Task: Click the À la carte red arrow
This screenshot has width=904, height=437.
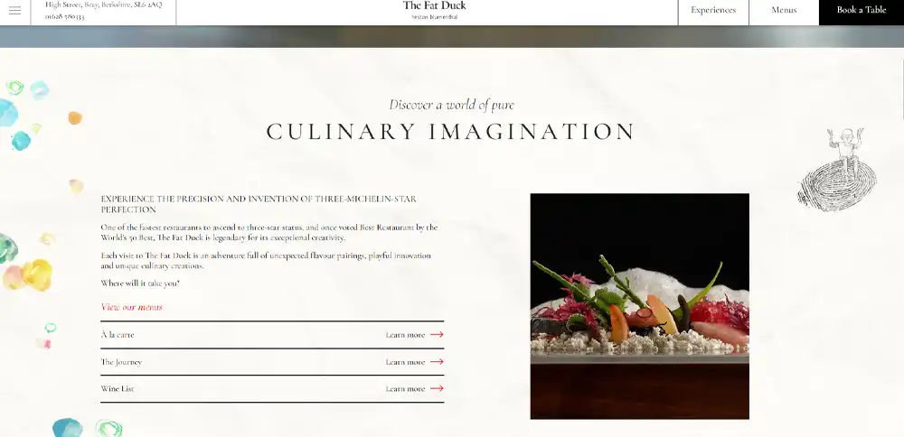Action: (437, 334)
